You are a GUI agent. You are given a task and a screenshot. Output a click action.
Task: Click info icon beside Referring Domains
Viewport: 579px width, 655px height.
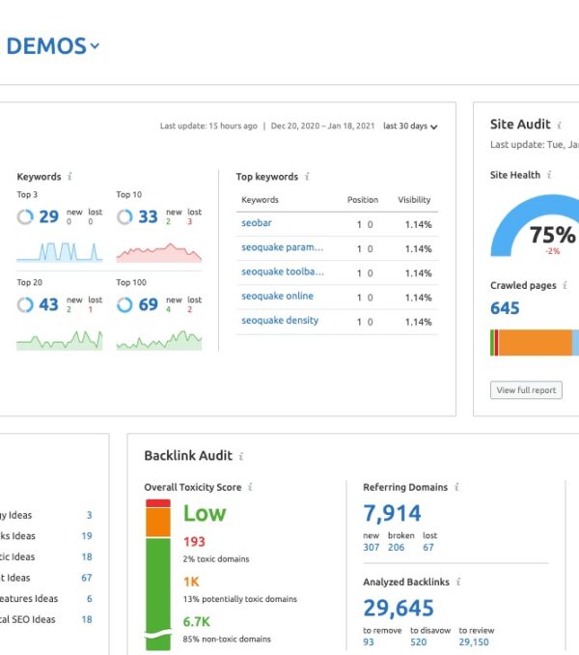[456, 488]
